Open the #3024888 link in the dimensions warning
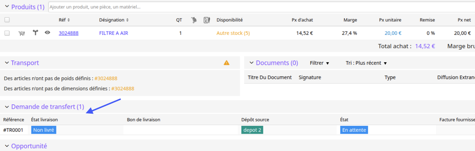 click(x=123, y=89)
